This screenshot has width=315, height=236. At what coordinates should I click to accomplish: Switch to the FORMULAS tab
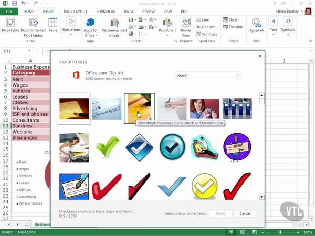point(106,12)
